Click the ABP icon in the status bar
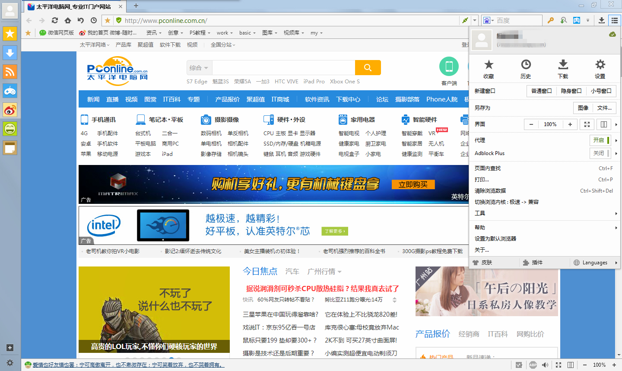The height and width of the screenshot is (371, 622). coord(533,365)
